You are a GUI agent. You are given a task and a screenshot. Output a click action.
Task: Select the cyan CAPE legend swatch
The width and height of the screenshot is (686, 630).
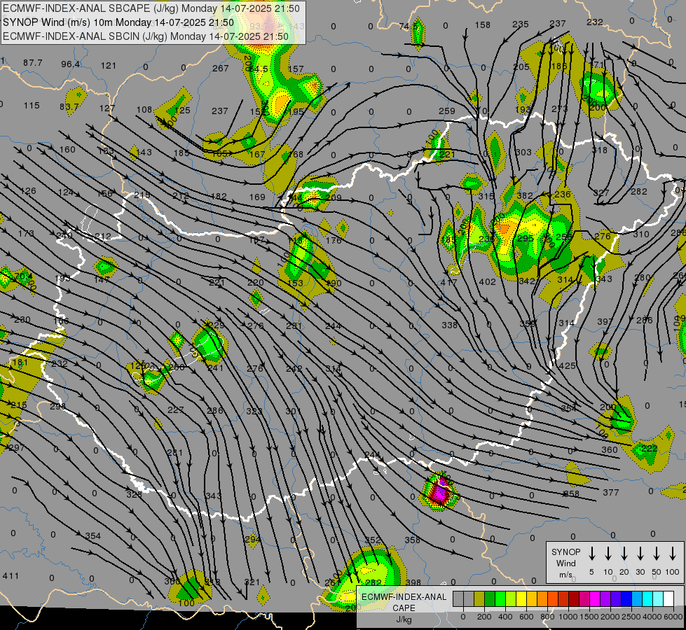pyautogui.click(x=647, y=598)
